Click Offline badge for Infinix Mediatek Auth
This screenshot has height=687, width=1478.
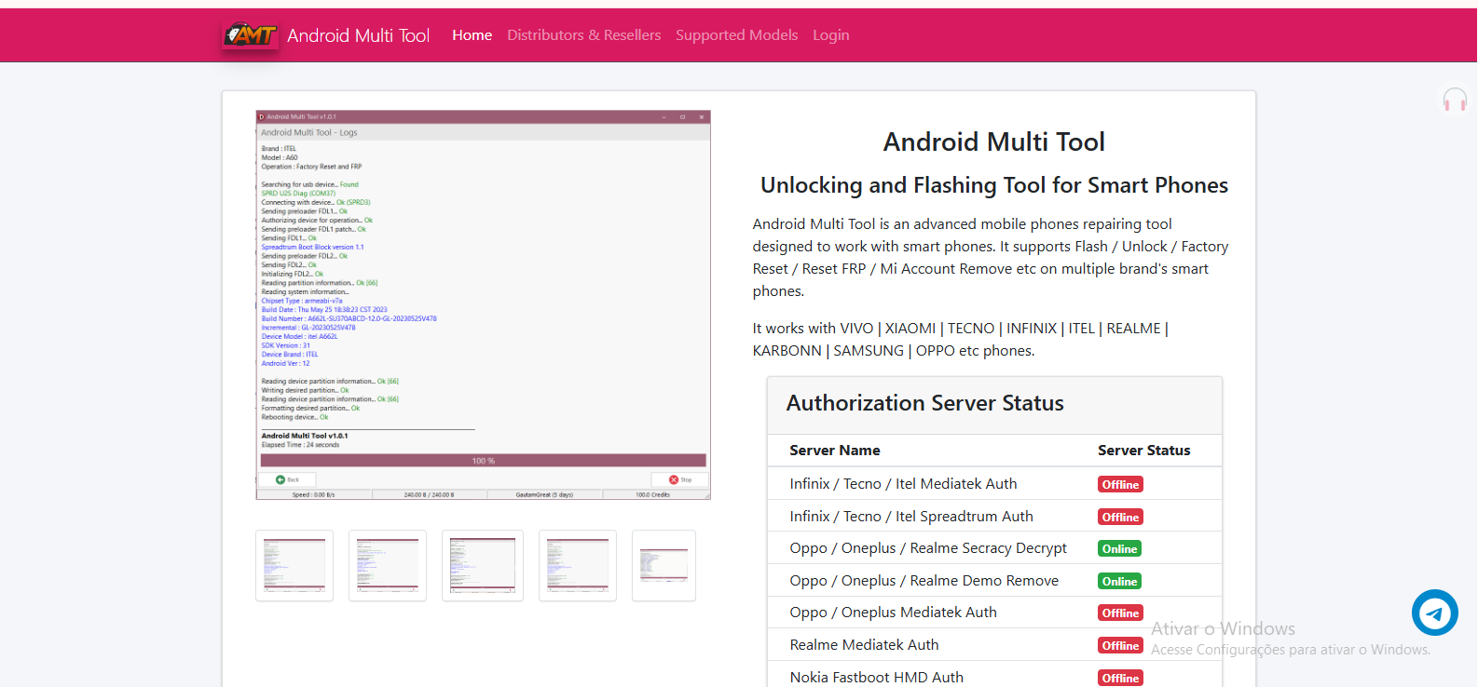pyautogui.click(x=1120, y=485)
